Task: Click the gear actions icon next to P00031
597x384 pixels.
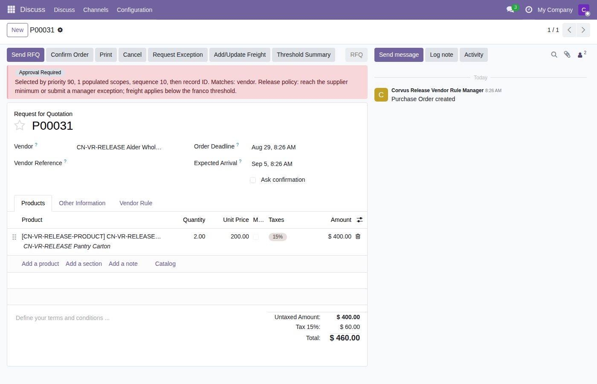Action: (60, 30)
